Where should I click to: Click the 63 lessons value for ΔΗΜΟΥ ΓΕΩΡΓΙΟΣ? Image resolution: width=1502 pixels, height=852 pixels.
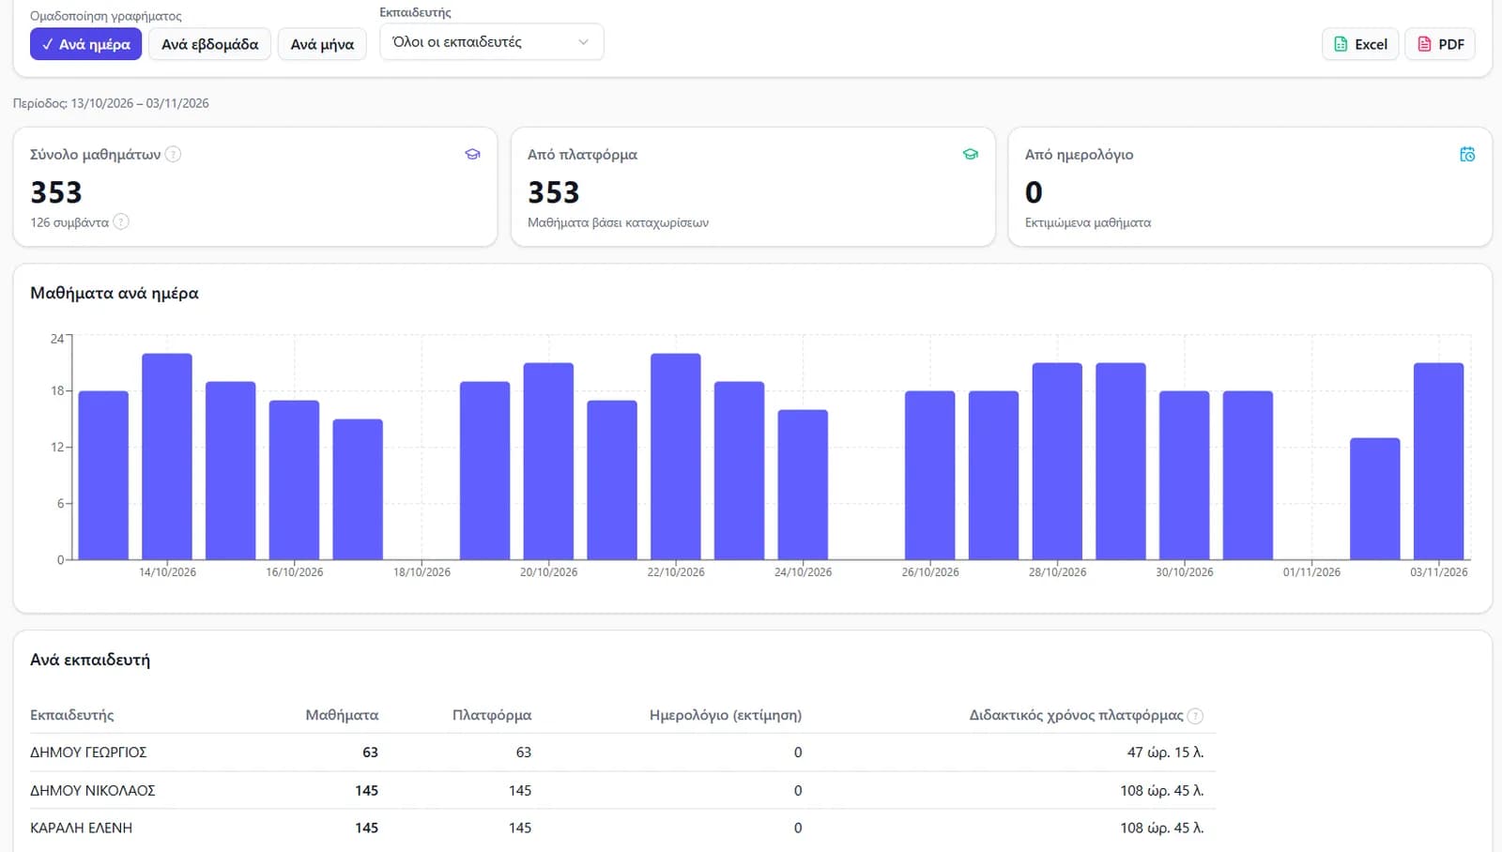370,753
